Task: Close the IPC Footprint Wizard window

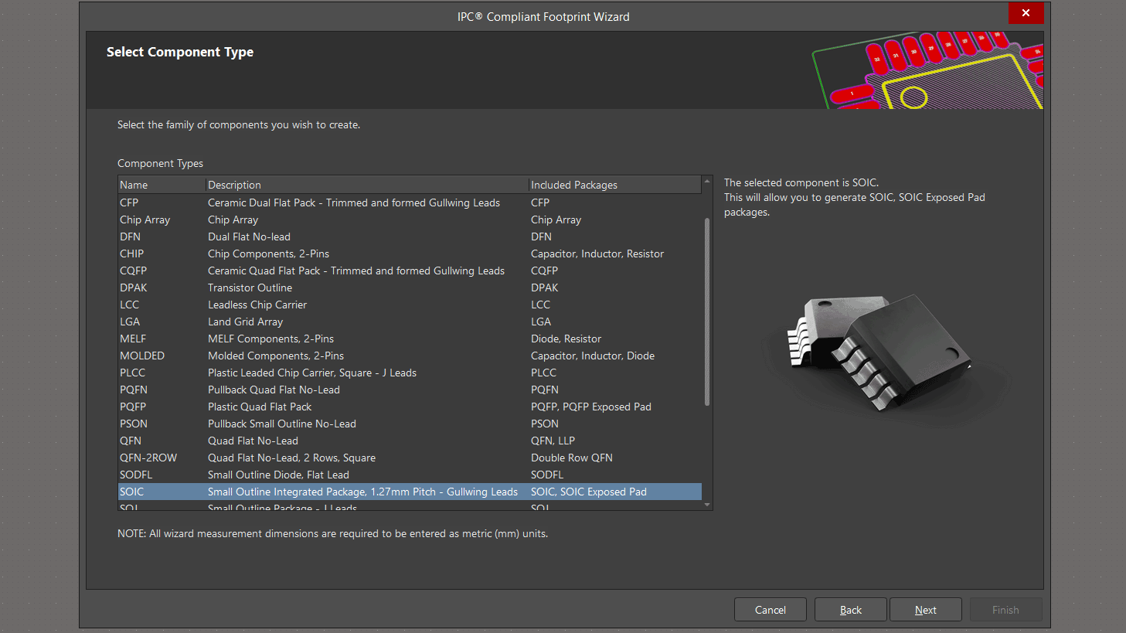Action: (x=1026, y=13)
